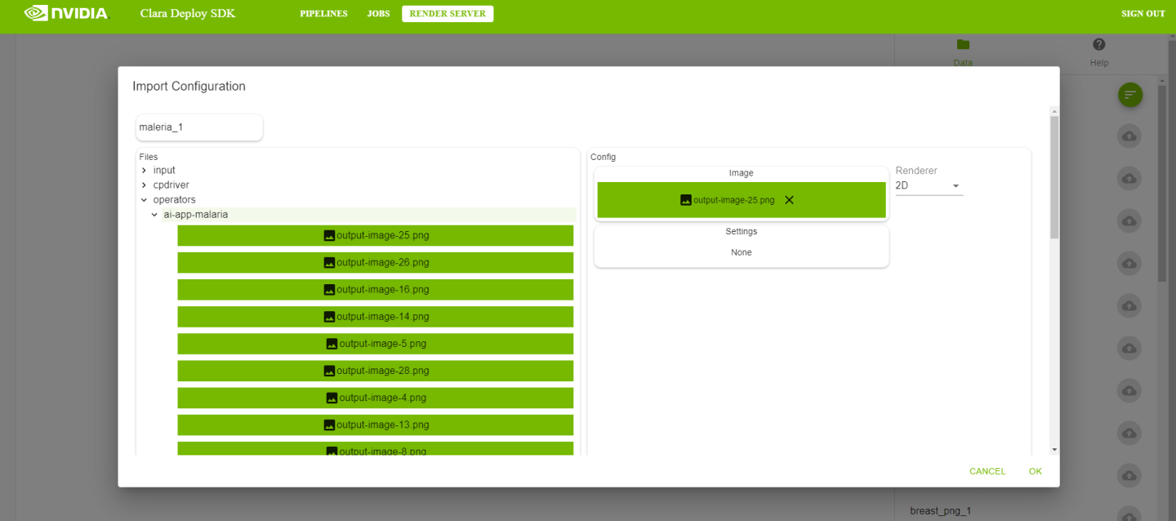1176x521 pixels.
Task: Click image icon beside output-image-14.png file
Action: point(329,317)
